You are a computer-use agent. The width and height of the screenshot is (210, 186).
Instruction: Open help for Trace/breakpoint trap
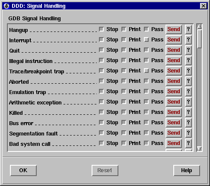[x=188, y=71]
